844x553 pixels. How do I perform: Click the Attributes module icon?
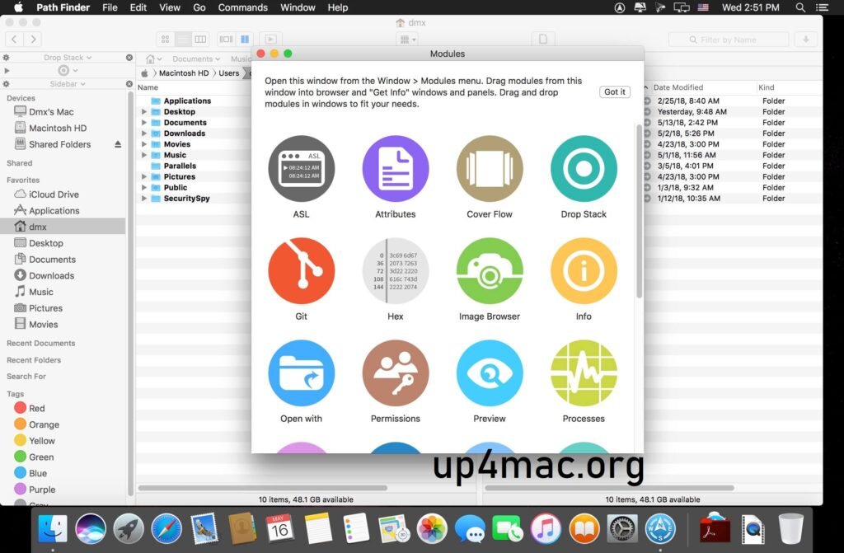pos(395,169)
